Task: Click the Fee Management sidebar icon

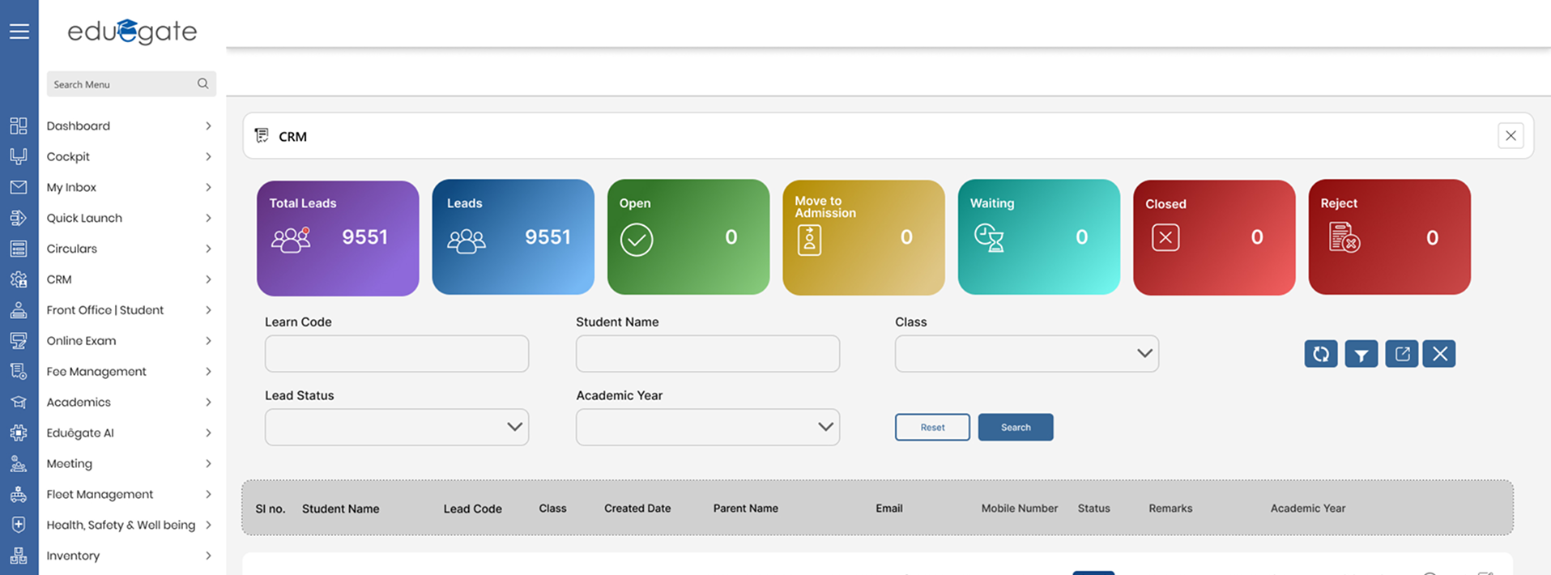Action: coord(19,372)
